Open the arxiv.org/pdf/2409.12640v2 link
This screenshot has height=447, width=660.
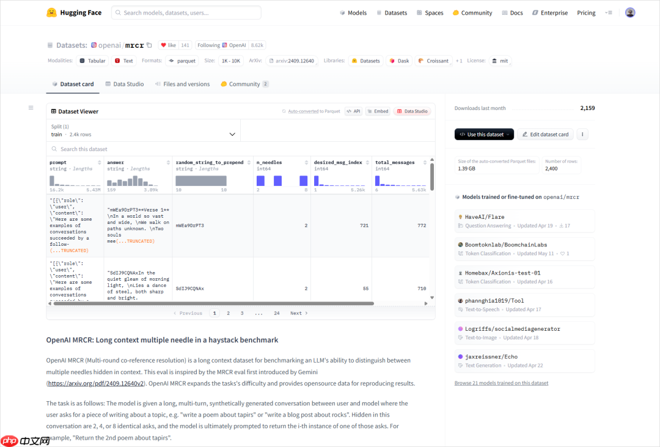point(95,383)
